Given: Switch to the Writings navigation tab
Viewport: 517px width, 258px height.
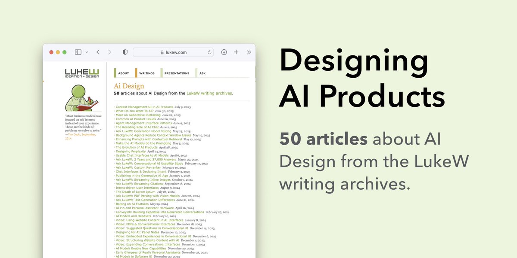Looking at the screenshot, I should click(x=146, y=73).
